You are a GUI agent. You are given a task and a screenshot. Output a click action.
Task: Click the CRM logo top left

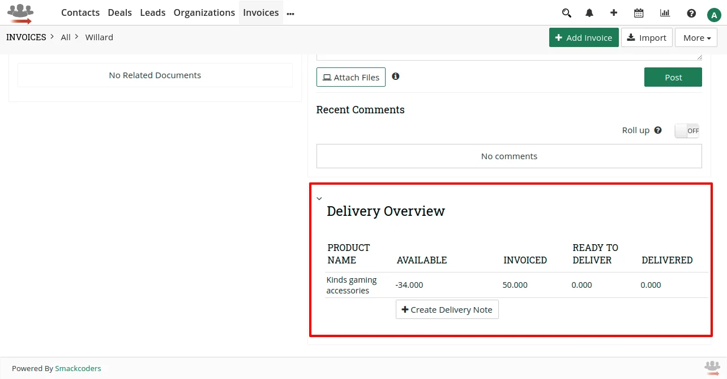pyautogui.click(x=20, y=12)
